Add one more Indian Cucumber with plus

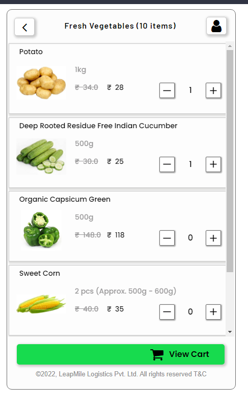(x=213, y=164)
